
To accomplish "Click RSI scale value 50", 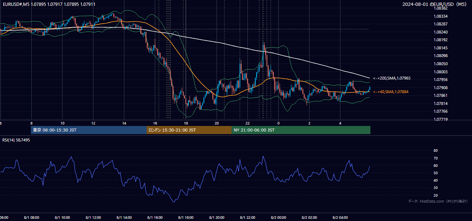I will click(435, 173).
